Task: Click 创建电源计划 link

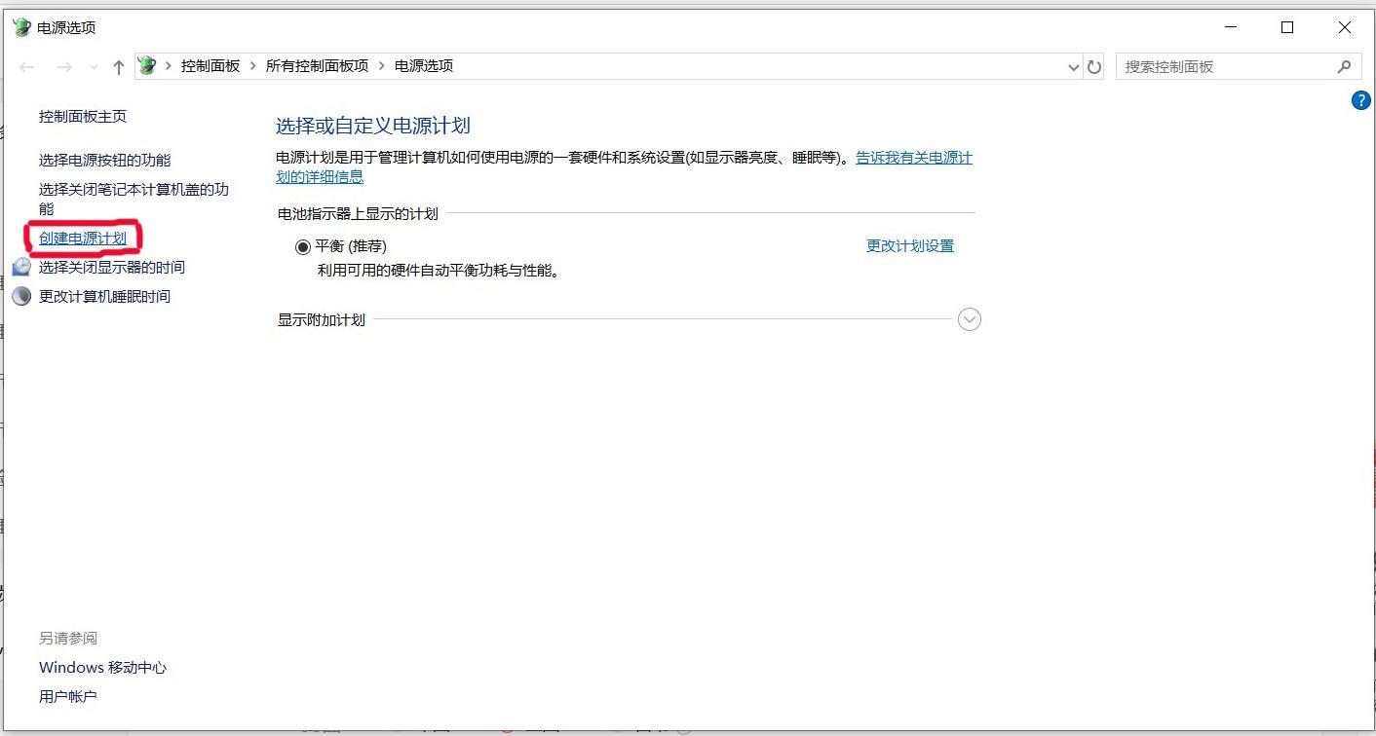Action: click(x=83, y=238)
